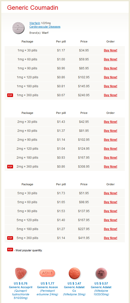This screenshot has height=303, width=130.
Task: Buy 1mg × 30 pills for $34.95
Action: (111, 50)
